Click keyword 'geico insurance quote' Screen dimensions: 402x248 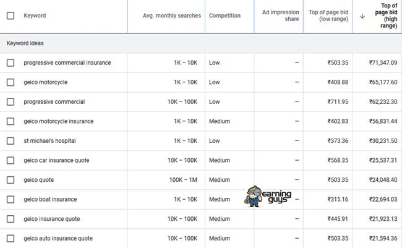click(x=52, y=219)
